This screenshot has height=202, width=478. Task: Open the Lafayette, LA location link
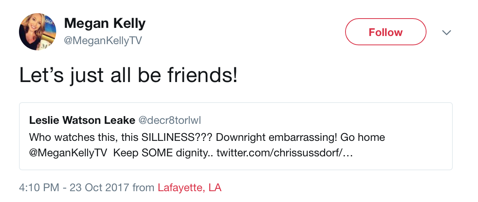point(189,188)
